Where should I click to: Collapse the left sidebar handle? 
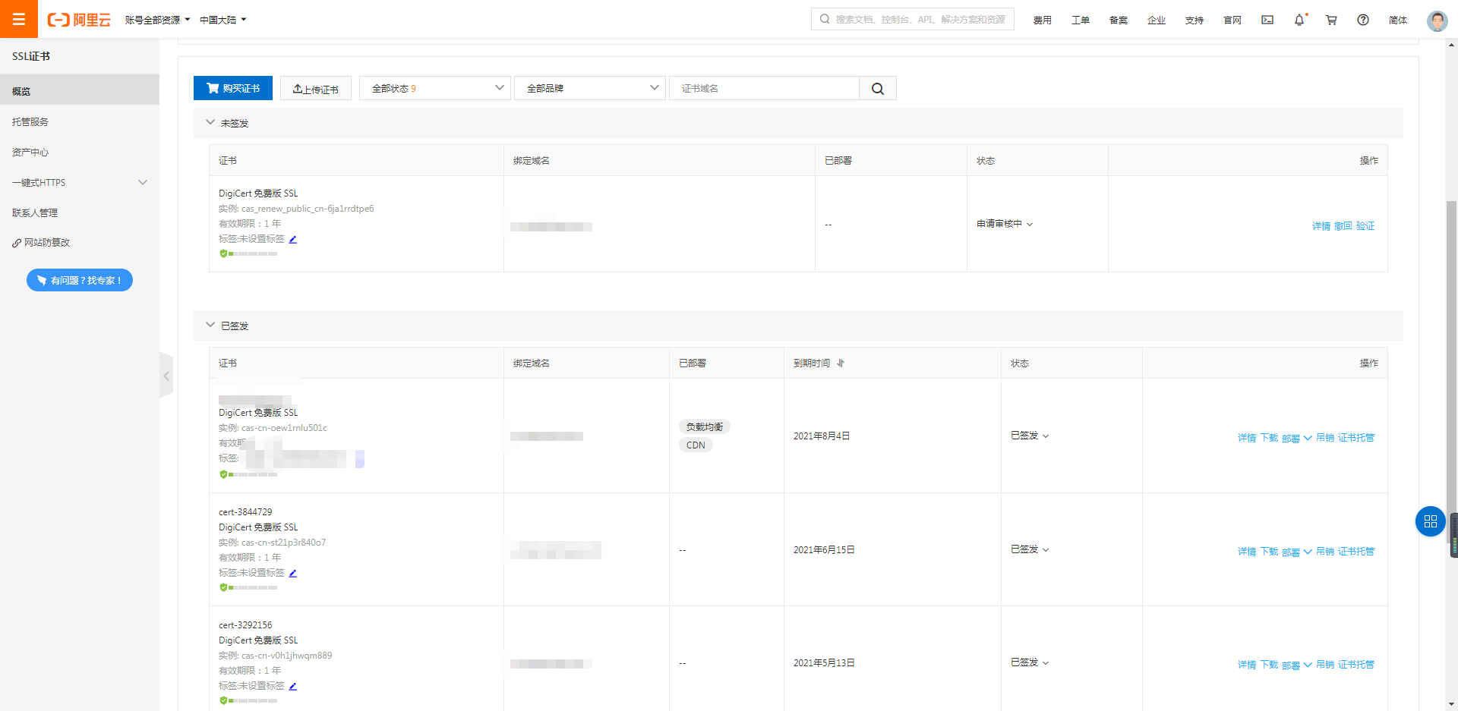coord(166,376)
